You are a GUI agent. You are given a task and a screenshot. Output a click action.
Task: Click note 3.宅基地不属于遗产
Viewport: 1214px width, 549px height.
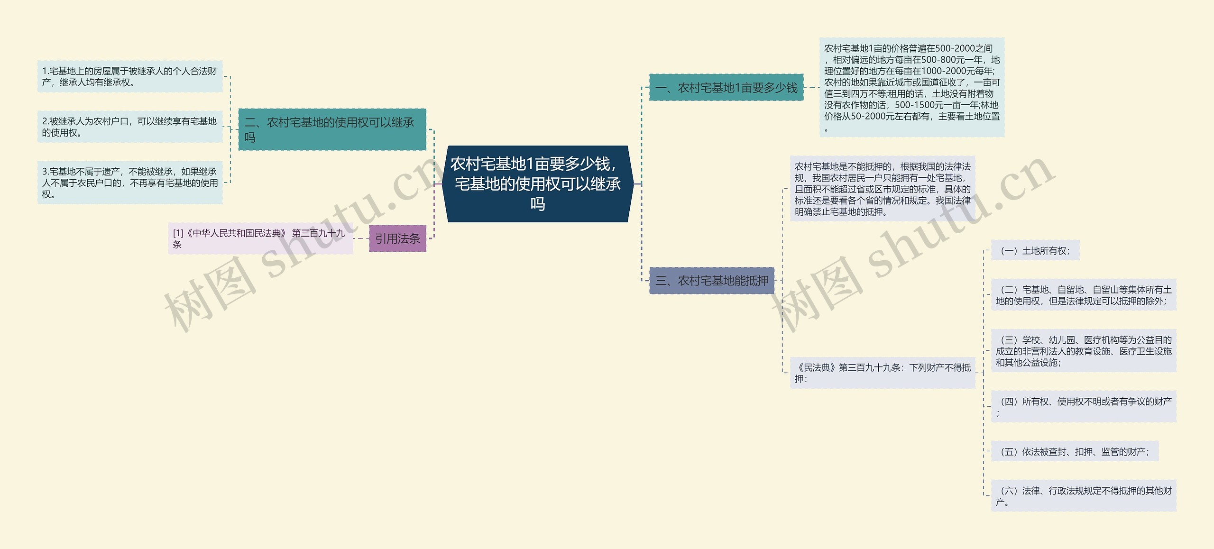[129, 183]
